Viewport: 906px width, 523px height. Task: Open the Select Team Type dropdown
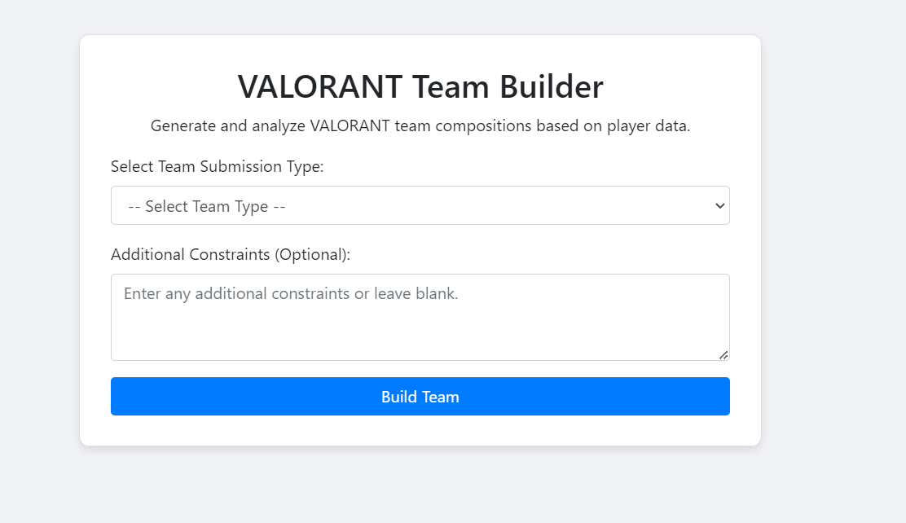click(420, 205)
